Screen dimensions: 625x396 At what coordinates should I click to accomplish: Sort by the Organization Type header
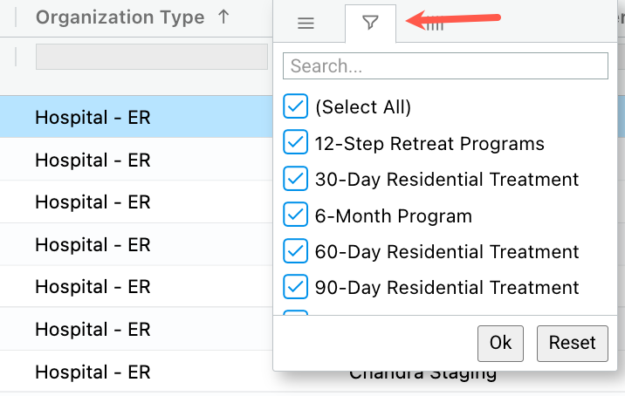click(120, 17)
